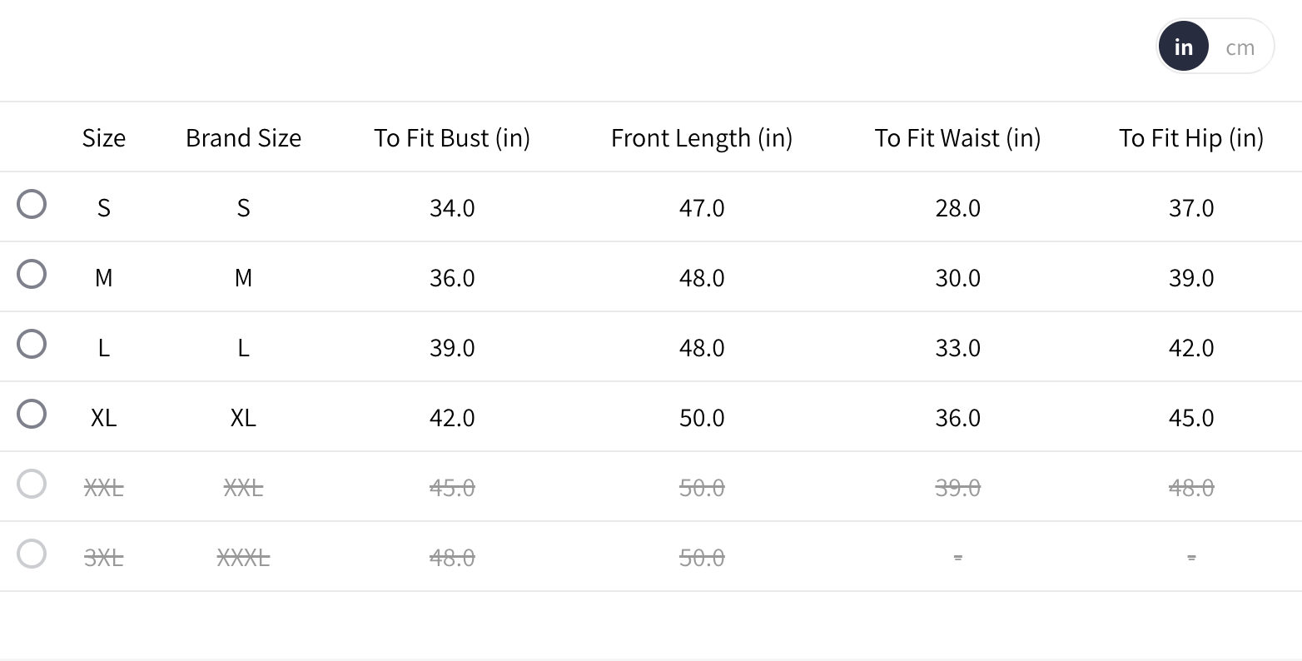Switch units to cm
This screenshot has width=1302, height=661.
(x=1240, y=47)
